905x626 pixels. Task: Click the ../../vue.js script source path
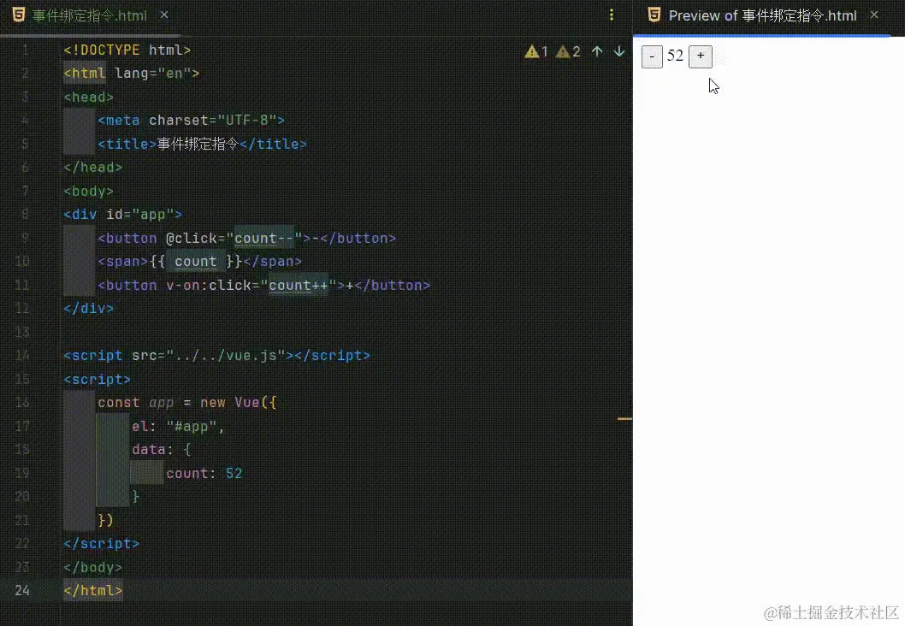(x=226, y=356)
